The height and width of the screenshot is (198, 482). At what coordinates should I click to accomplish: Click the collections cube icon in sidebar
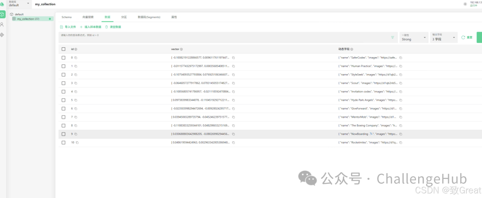pyautogui.click(x=3, y=14)
